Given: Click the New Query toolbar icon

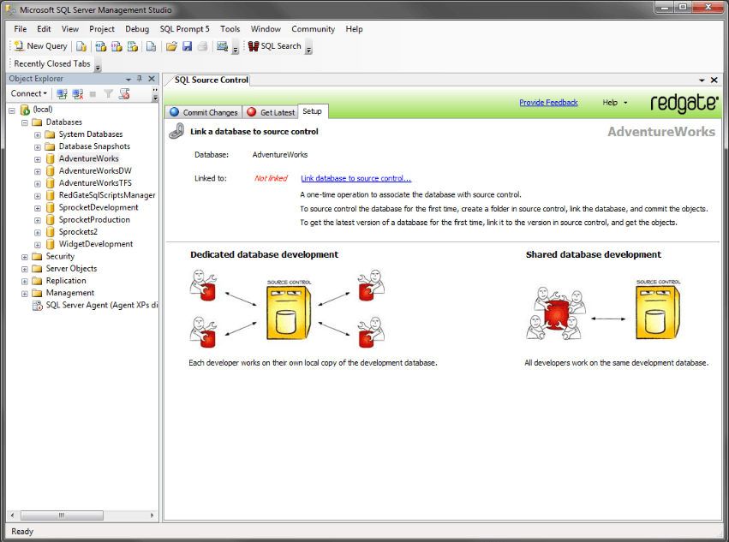Looking at the screenshot, I should [18, 46].
